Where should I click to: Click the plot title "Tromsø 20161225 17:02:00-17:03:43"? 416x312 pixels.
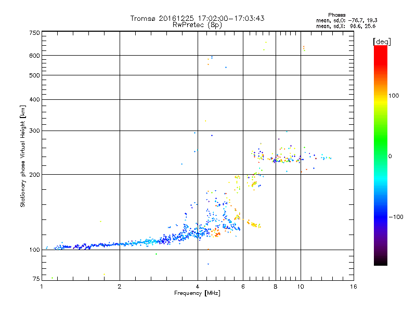197,18
